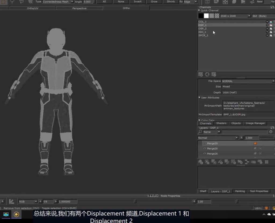Open the 2048 x 2048 size dropdown
This screenshot has height=223, width=275.
pos(249,16)
